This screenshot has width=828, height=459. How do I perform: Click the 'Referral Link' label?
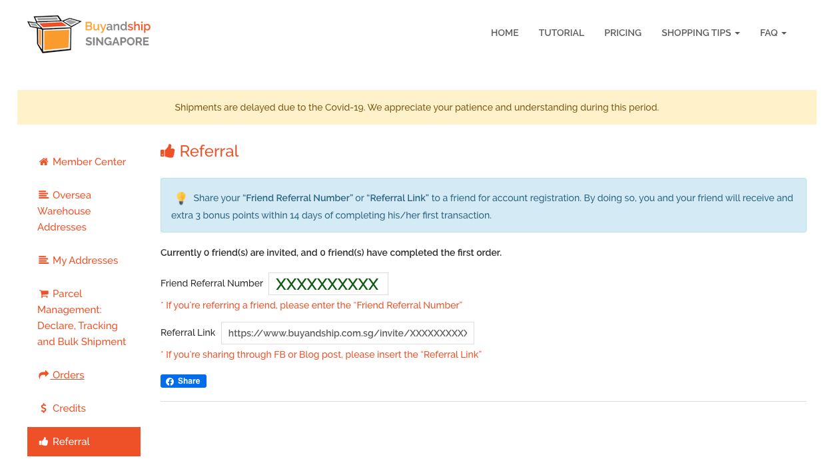coord(188,332)
